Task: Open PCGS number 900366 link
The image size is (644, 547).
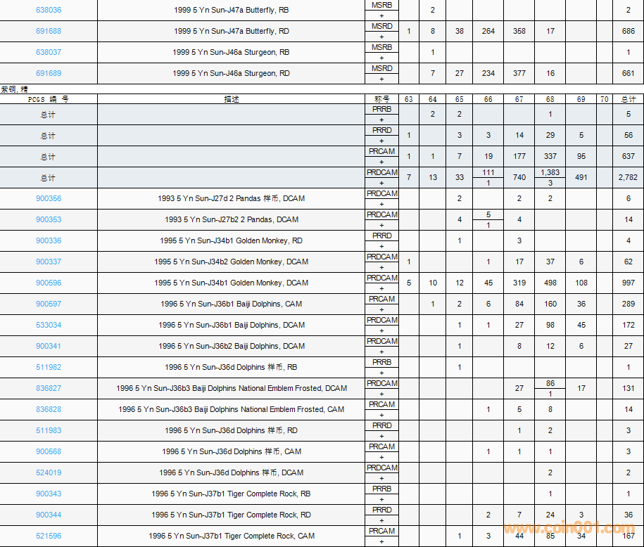Action: pos(49,198)
